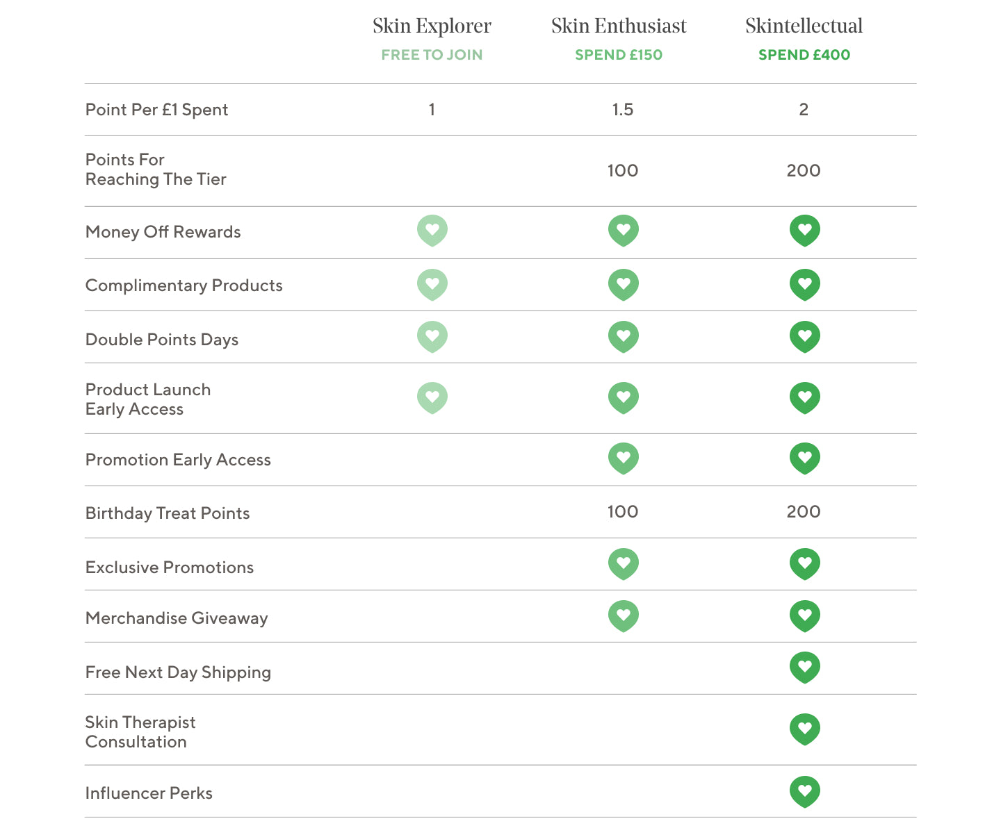Click the FREE TO JOIN label
Screen dimensions: 1001x828
pyautogui.click(x=432, y=55)
